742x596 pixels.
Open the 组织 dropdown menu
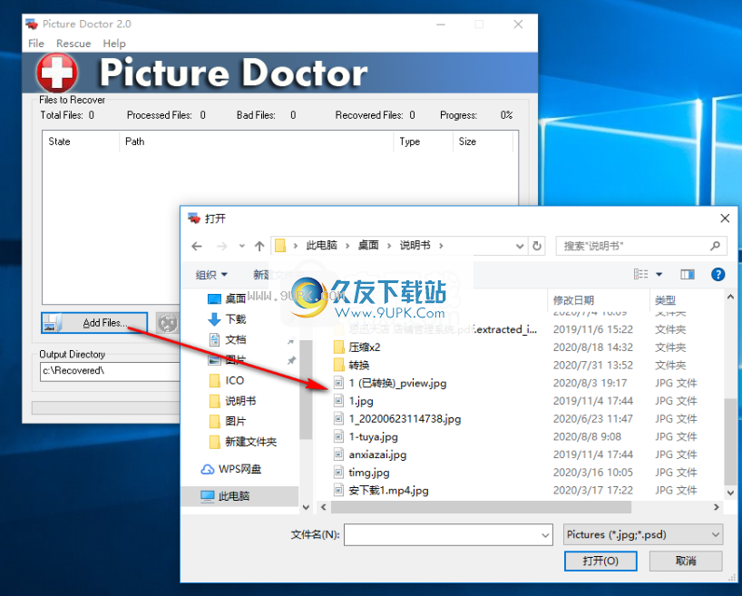point(211,275)
